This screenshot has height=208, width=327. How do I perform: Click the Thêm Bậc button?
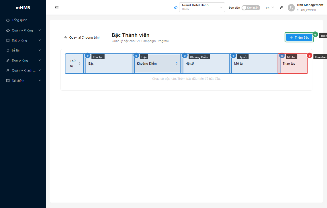tap(299, 37)
